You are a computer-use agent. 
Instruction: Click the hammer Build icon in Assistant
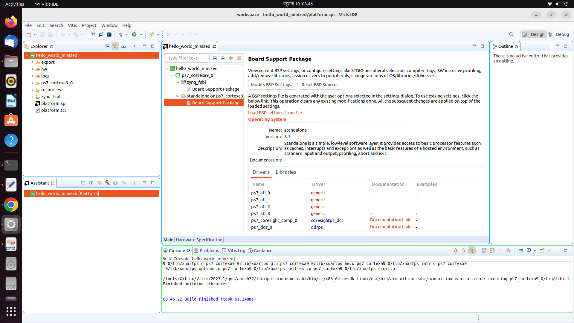(107, 183)
